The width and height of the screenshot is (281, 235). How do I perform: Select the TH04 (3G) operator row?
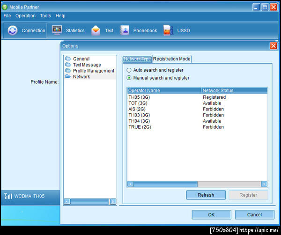point(198,121)
